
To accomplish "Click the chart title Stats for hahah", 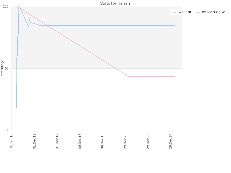I will pos(115,3).
